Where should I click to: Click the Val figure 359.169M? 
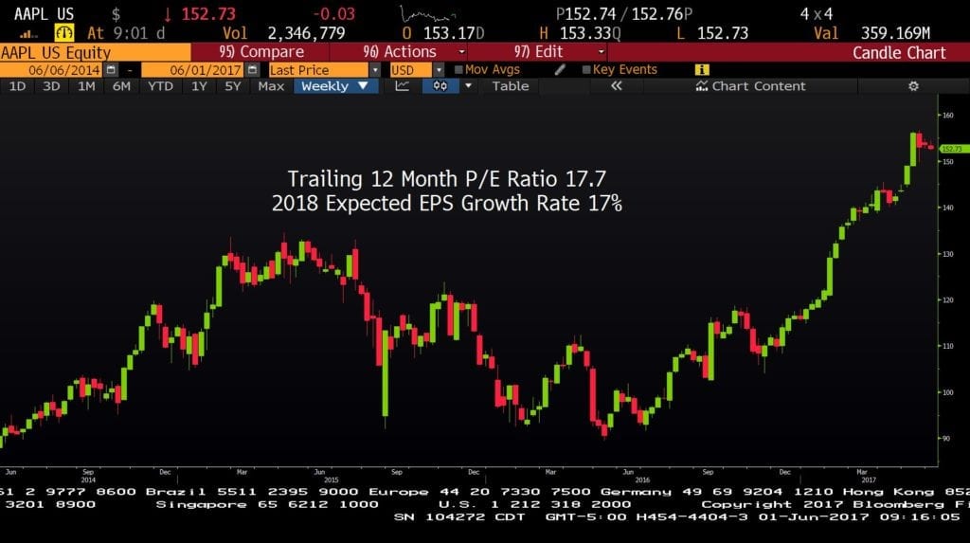(896, 33)
